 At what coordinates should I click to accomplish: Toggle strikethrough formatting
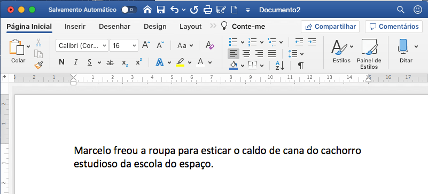coord(110,62)
